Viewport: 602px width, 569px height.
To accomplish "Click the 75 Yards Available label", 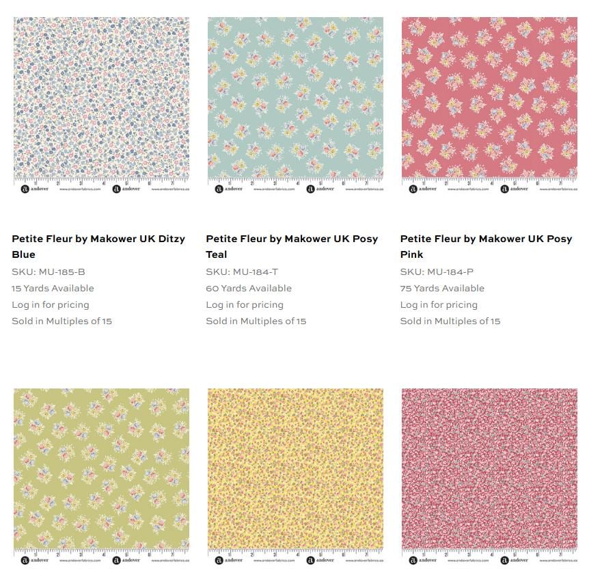I will (442, 288).
